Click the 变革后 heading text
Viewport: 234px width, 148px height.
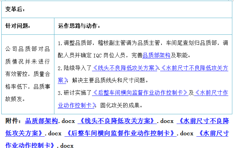15,9
